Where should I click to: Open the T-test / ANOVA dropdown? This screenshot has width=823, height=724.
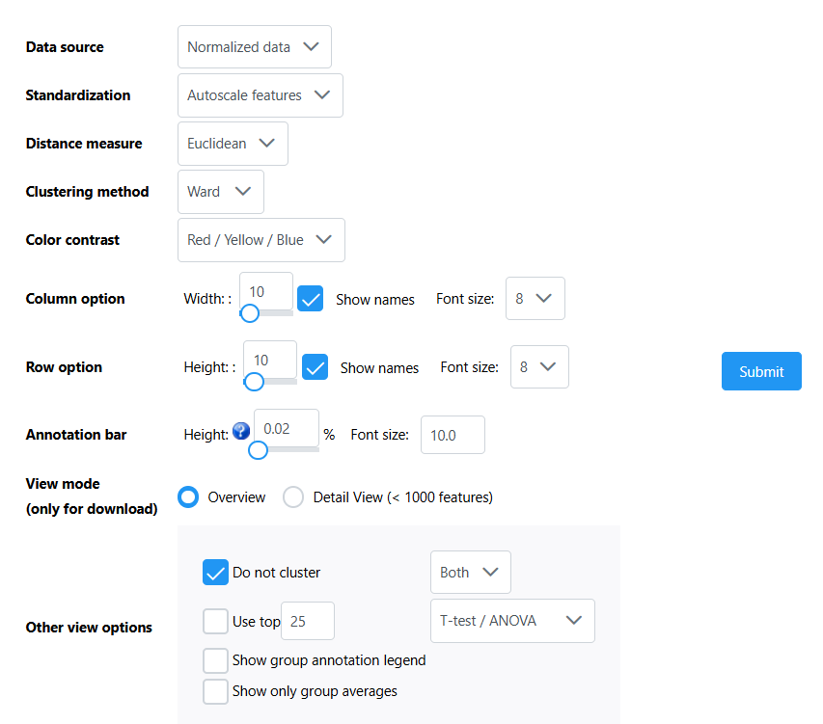point(511,621)
